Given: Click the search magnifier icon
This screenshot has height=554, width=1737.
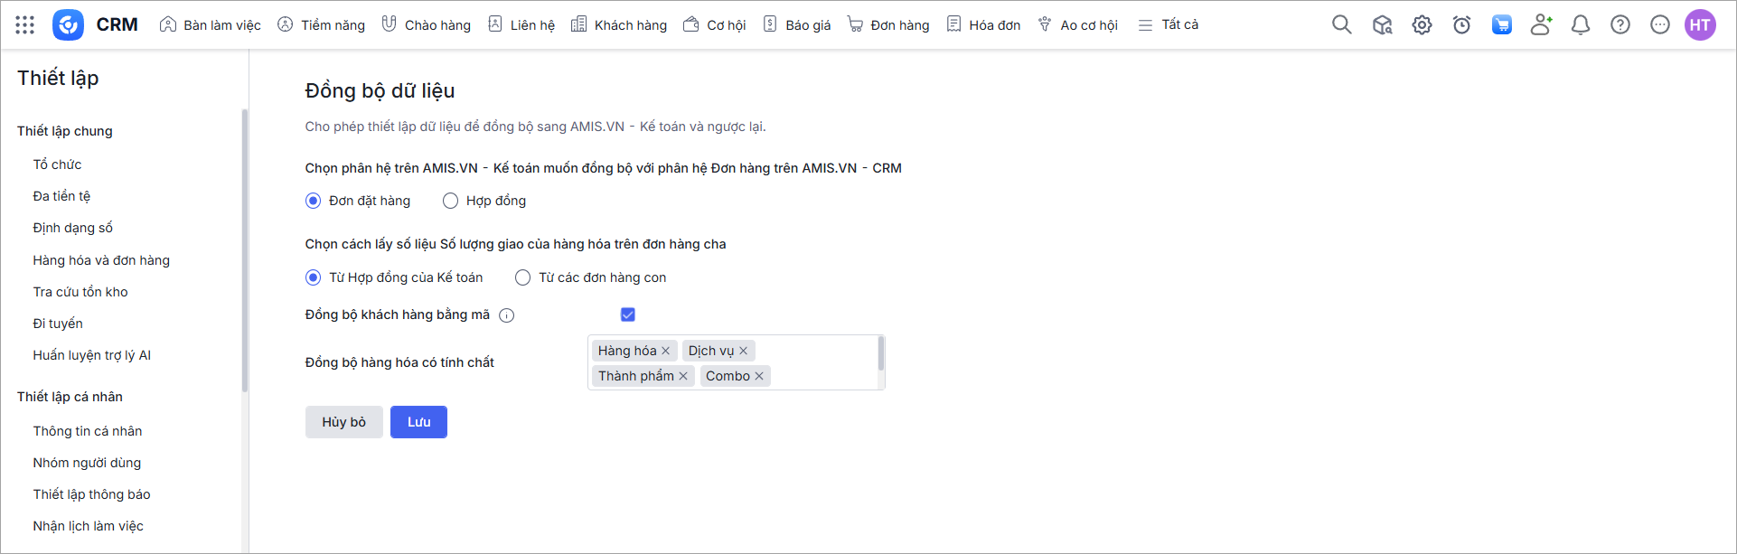Looking at the screenshot, I should coord(1342,25).
